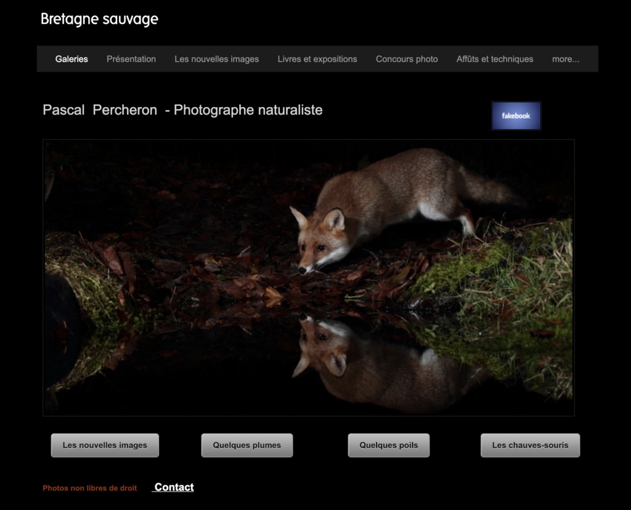Open Affûts et techniques menu item

pos(495,59)
